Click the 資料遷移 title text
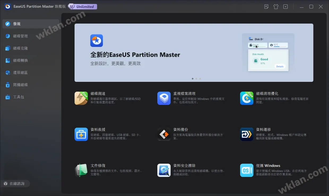This screenshot has width=329, height=196. pyautogui.click(x=263, y=130)
